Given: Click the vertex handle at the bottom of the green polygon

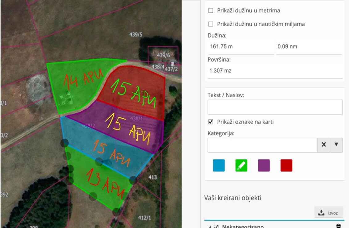Looking at the screenshot, I should click(116, 212).
